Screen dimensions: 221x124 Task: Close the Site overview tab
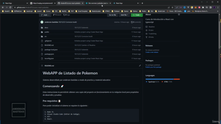110,3
